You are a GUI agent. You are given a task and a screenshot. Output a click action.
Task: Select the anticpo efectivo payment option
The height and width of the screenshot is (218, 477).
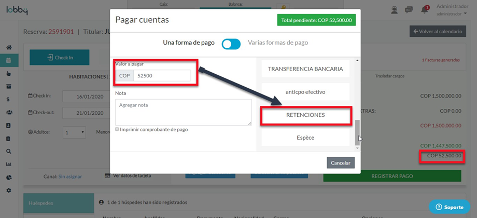(305, 92)
